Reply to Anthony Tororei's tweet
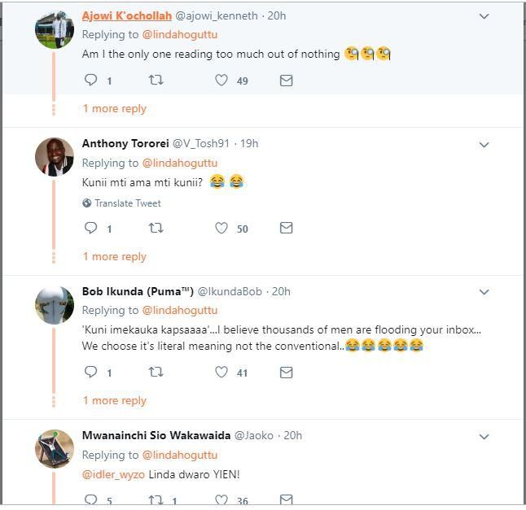 [x=91, y=229]
